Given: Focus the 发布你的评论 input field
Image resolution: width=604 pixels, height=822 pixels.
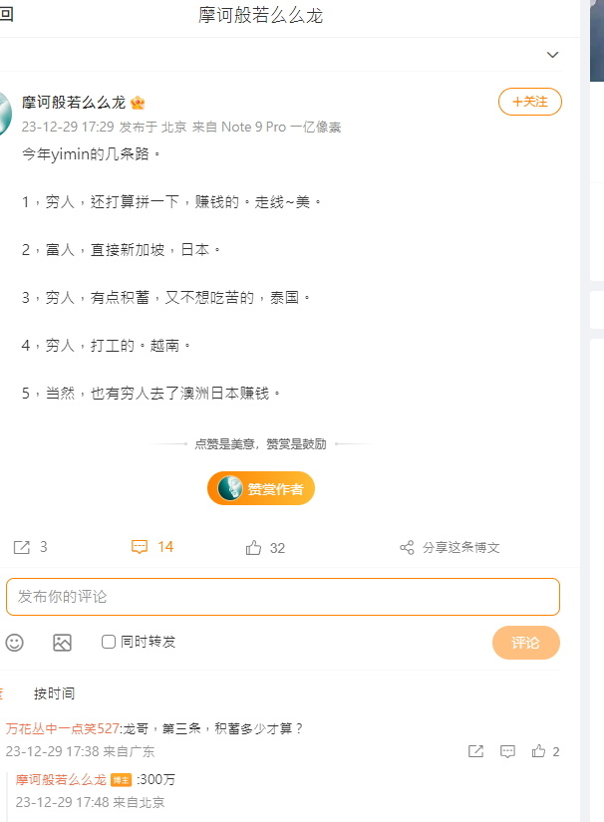Looking at the screenshot, I should pyautogui.click(x=283, y=597).
